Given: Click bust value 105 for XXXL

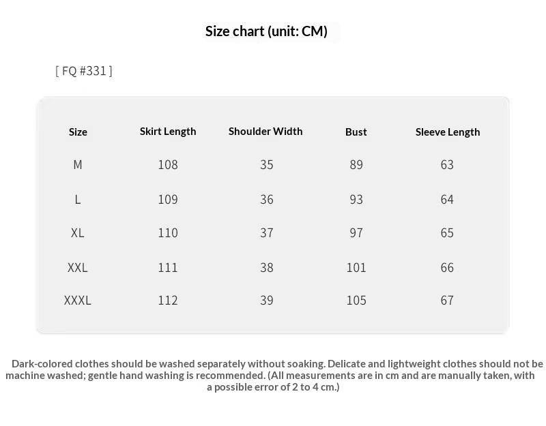Looking at the screenshot, I should (356, 301).
